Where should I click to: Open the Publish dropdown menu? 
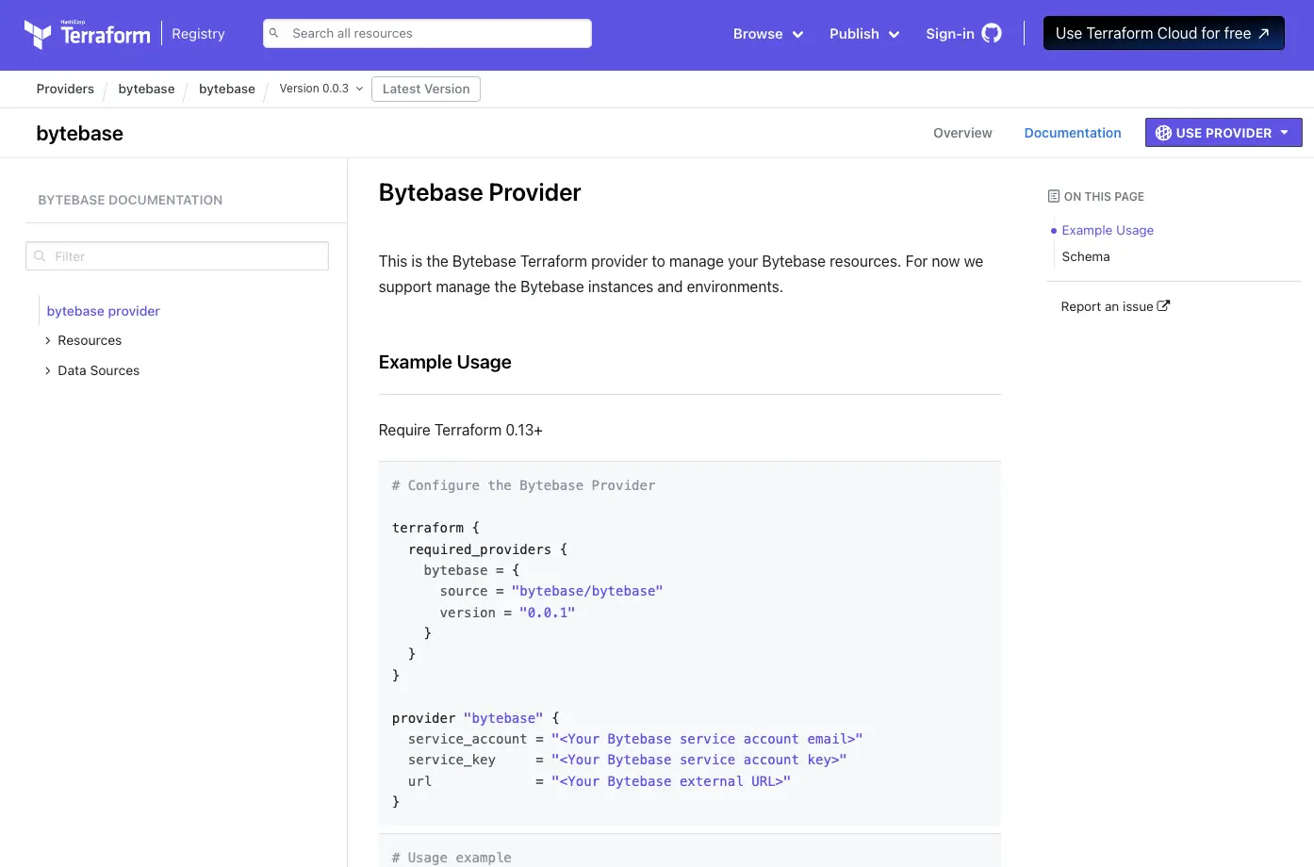863,34
